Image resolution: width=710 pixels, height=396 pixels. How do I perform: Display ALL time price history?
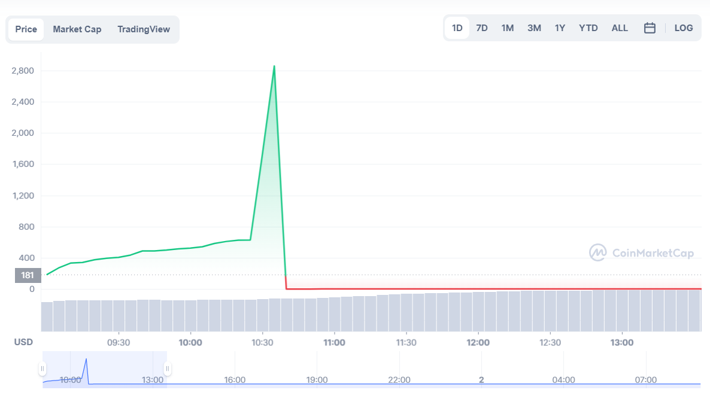pos(620,28)
